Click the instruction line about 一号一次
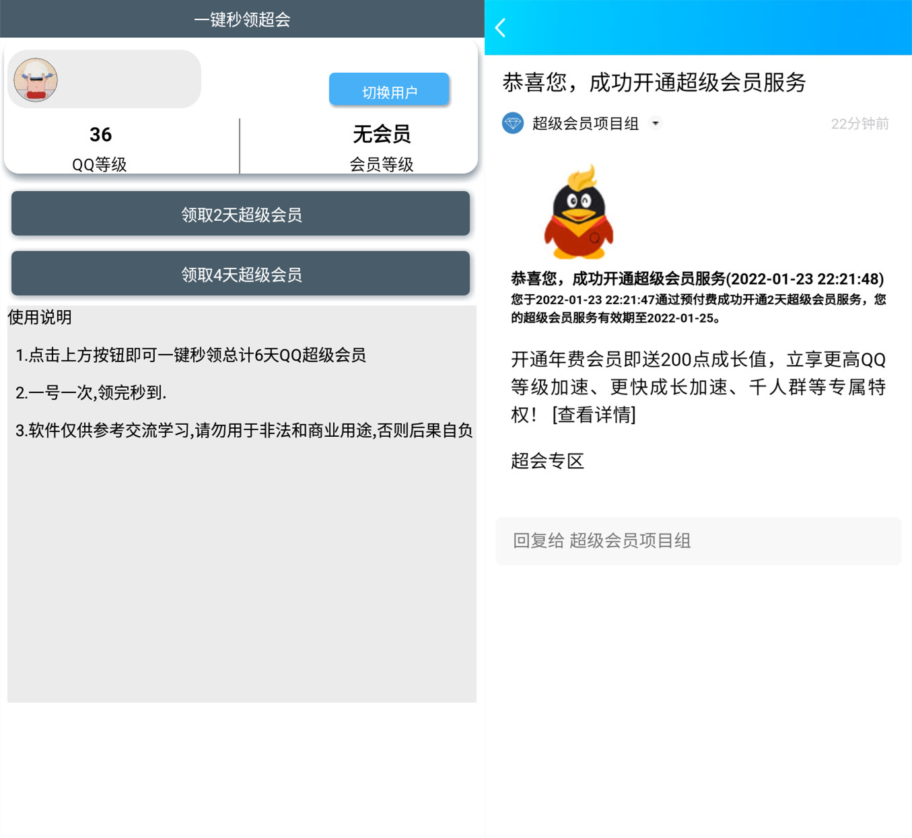 coord(91,392)
